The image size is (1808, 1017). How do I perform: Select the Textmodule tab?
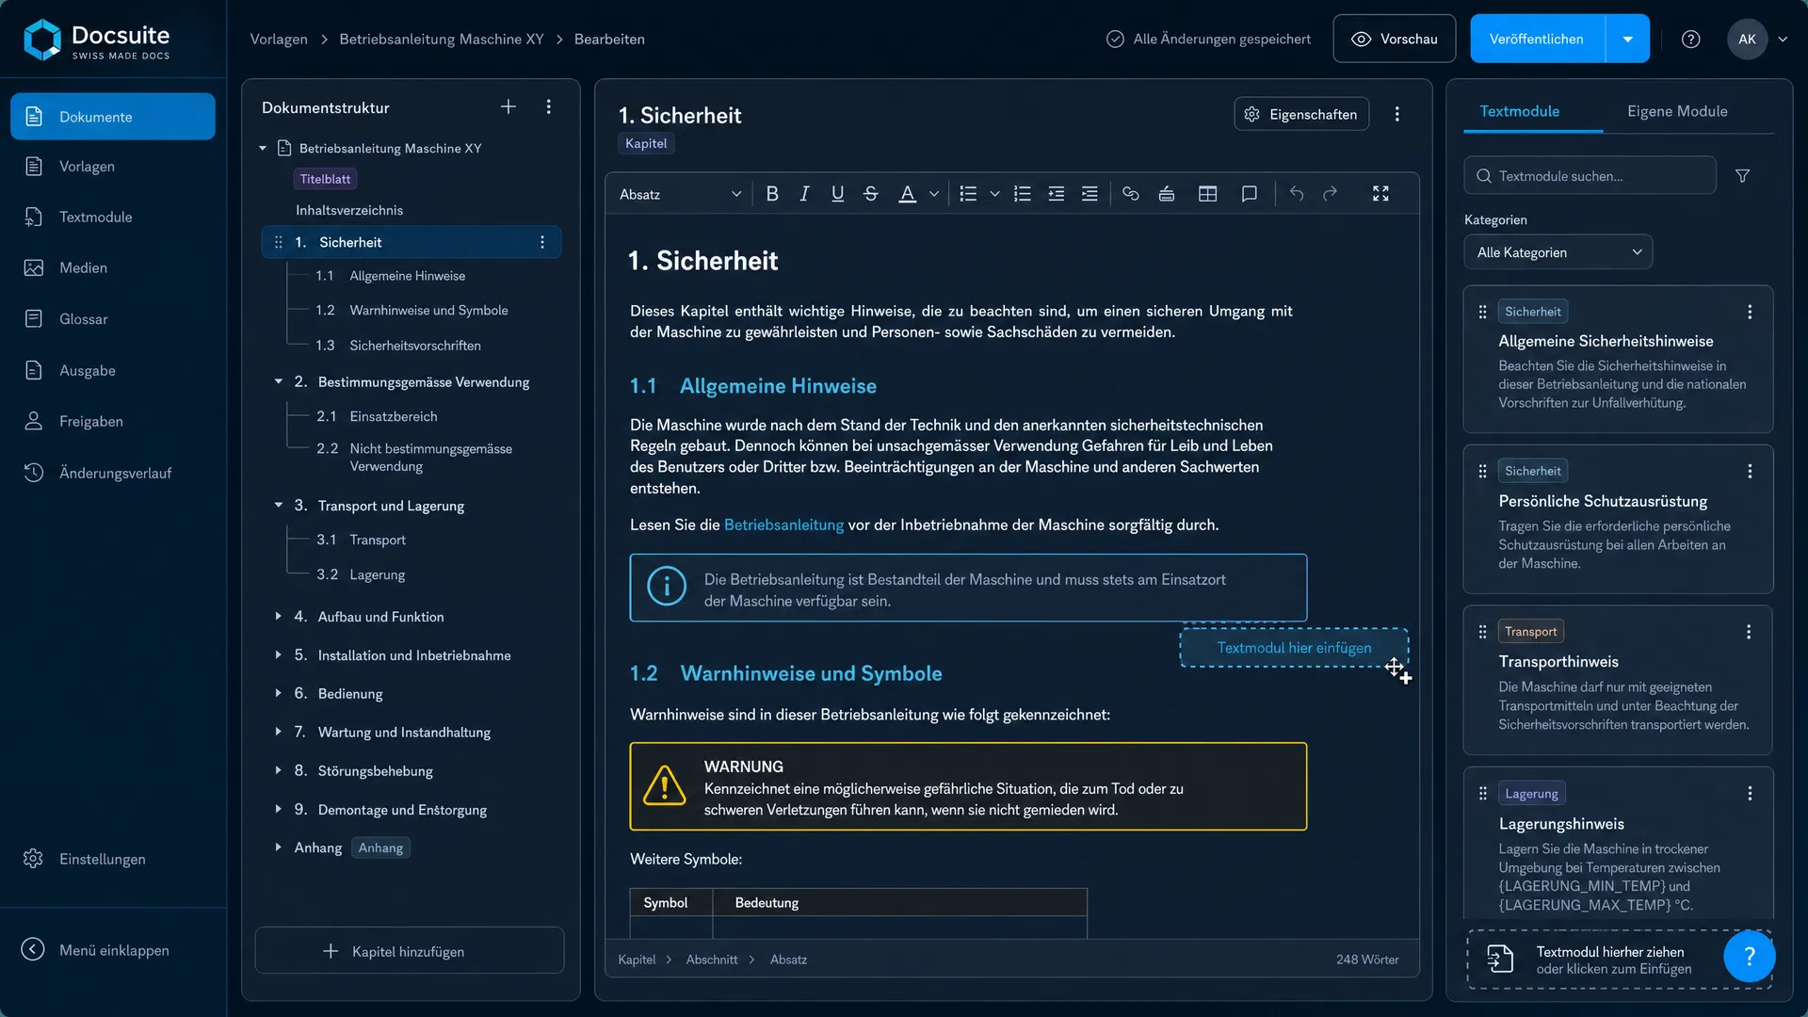(x=1519, y=111)
